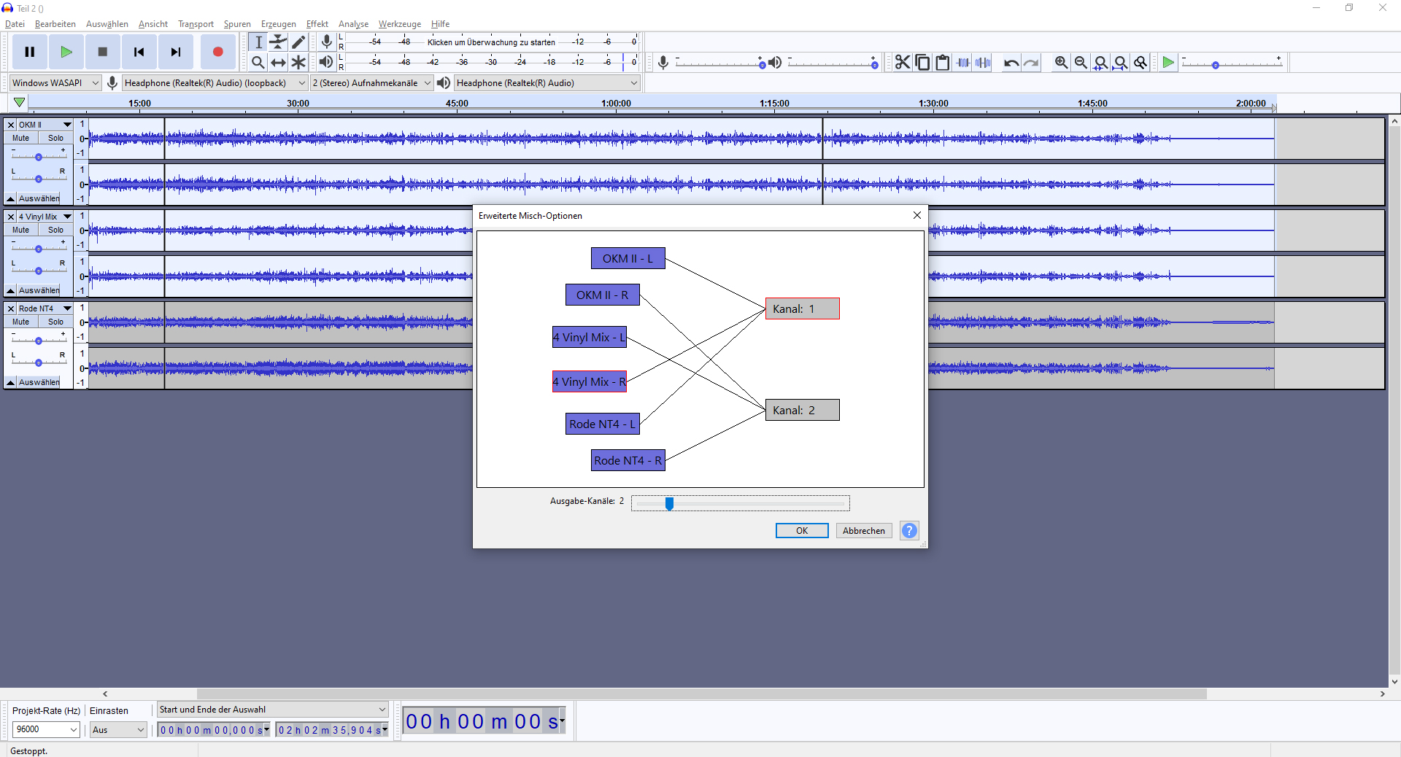Click the red Record button
Viewport: 1401px width, 757px height.
217,52
